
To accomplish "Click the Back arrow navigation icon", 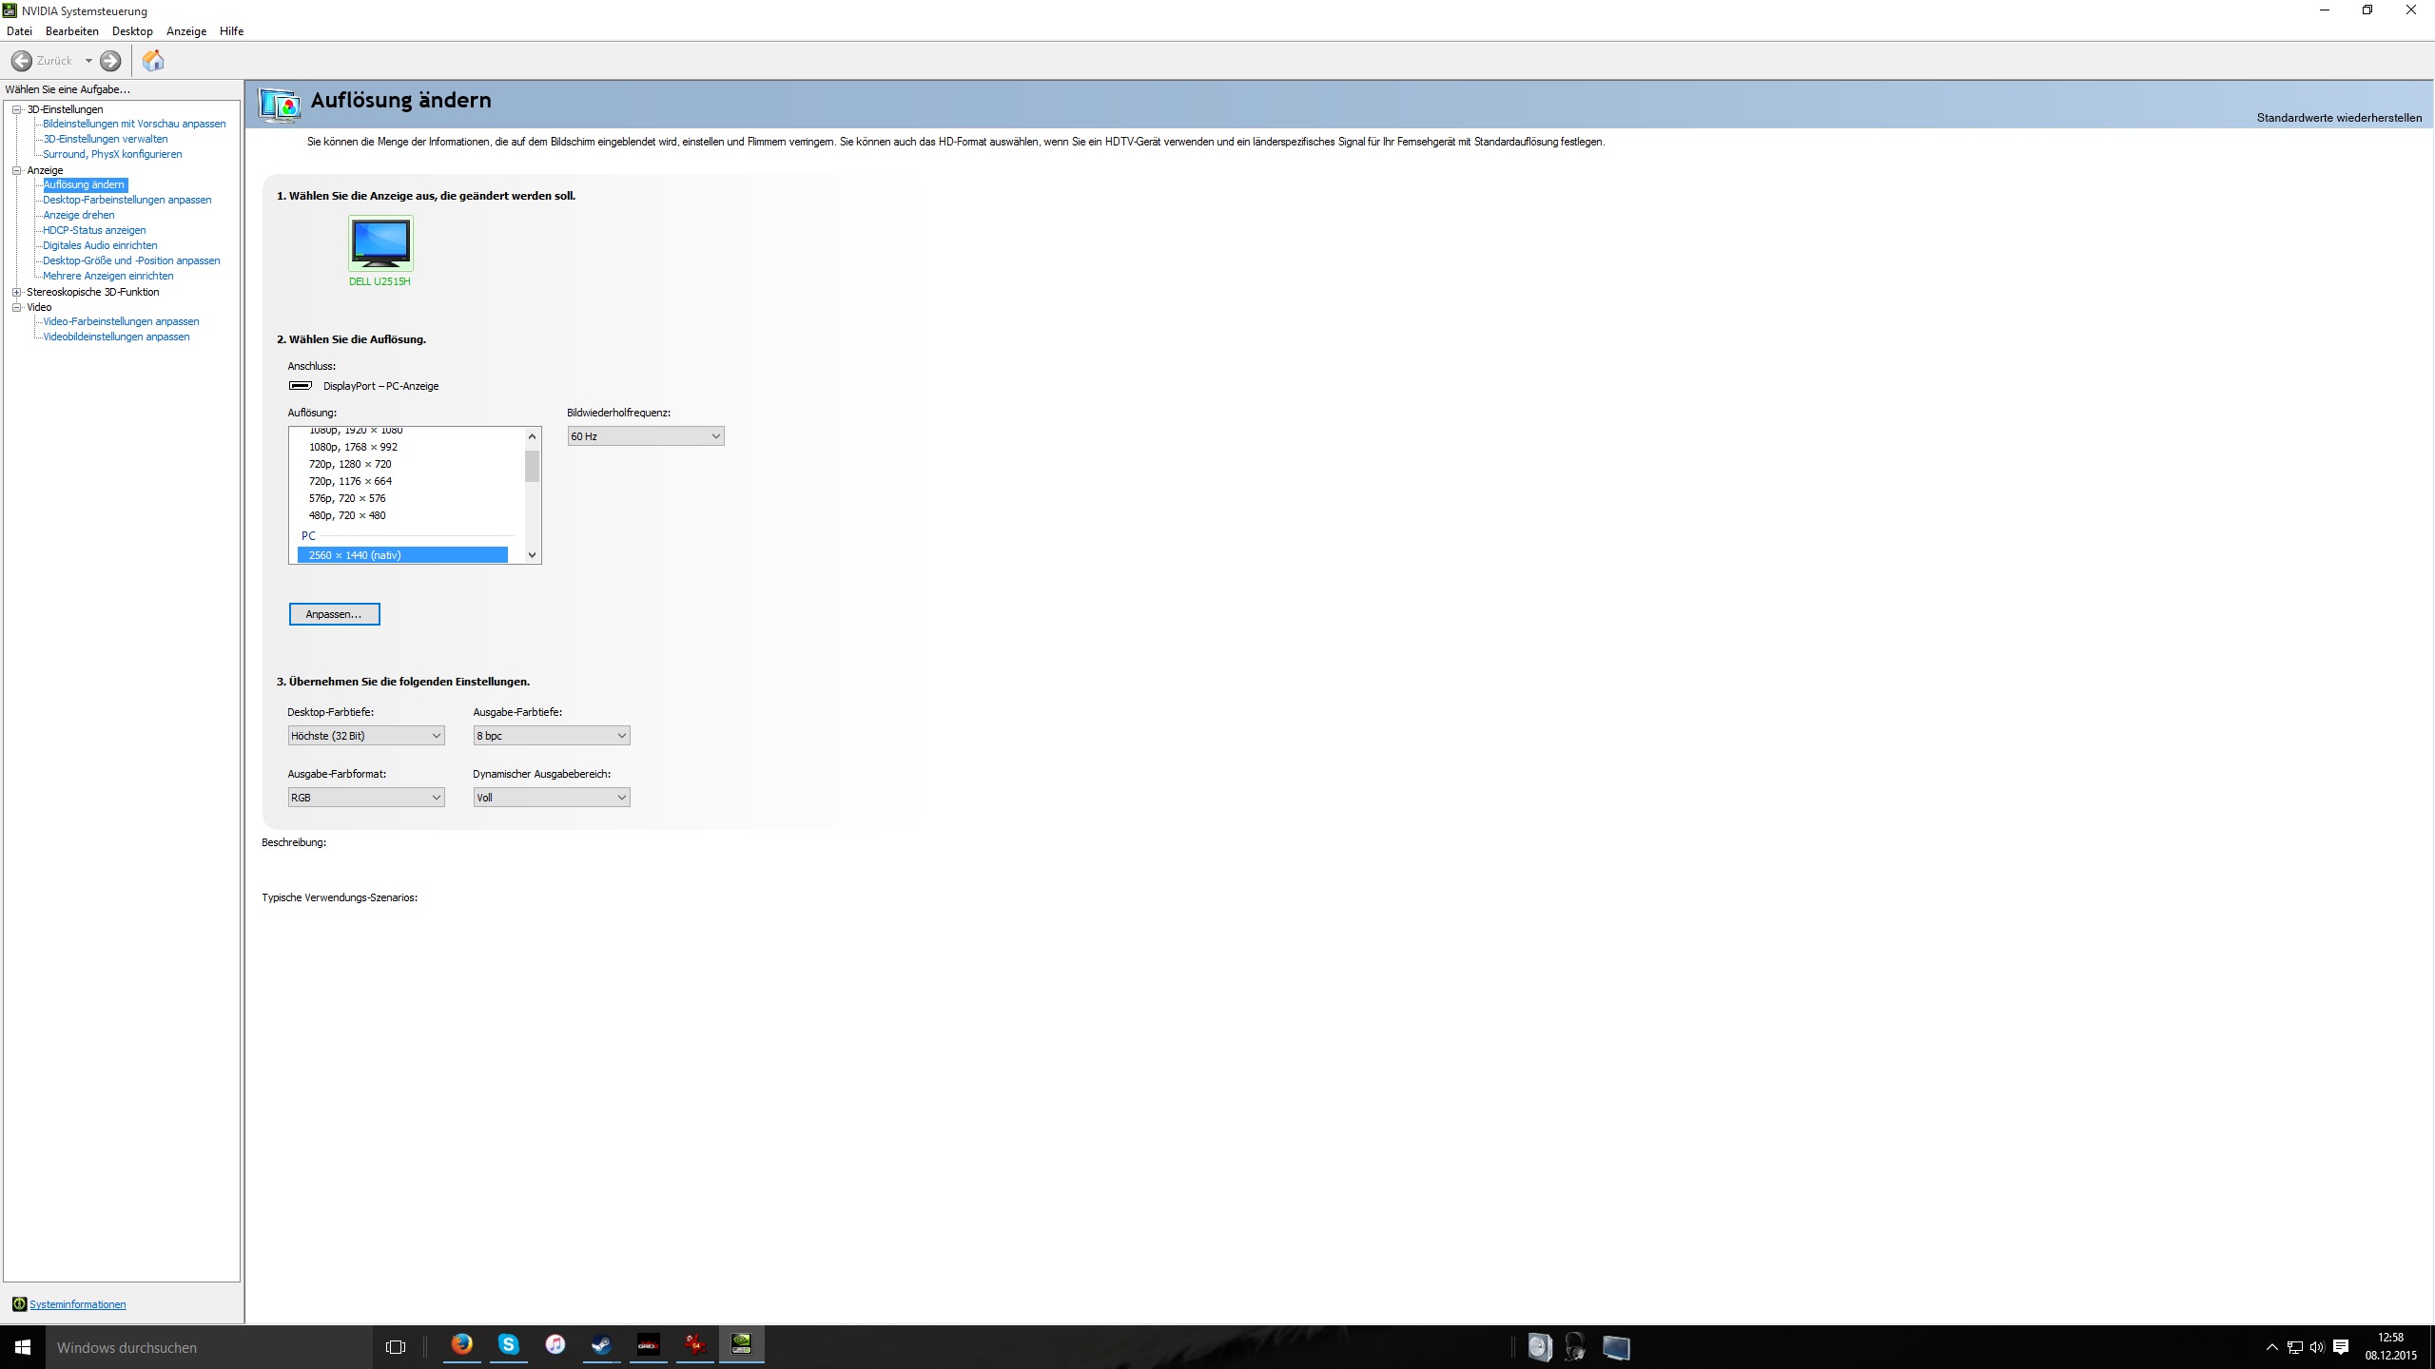I will pos(22,61).
